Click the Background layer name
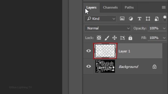Image resolution: width=168 pixels, height=94 pixels. 128,67
